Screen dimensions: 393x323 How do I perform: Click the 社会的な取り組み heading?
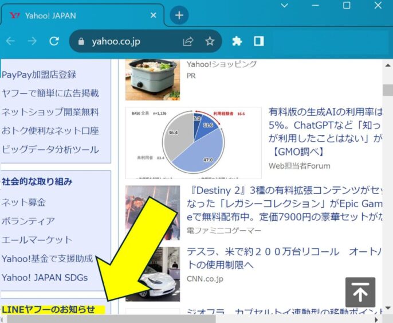[x=37, y=181]
